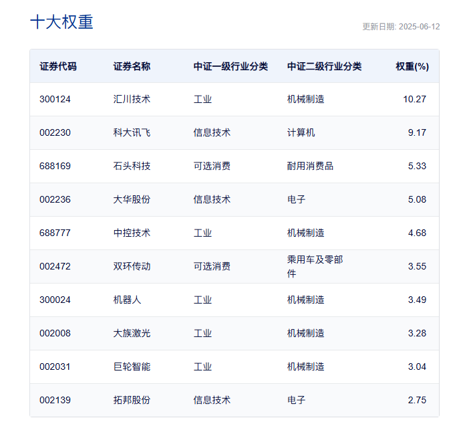This screenshot has width=467, height=422.
Task: Click 电子 in the 大华股份 row
Action: pyautogui.click(x=297, y=199)
